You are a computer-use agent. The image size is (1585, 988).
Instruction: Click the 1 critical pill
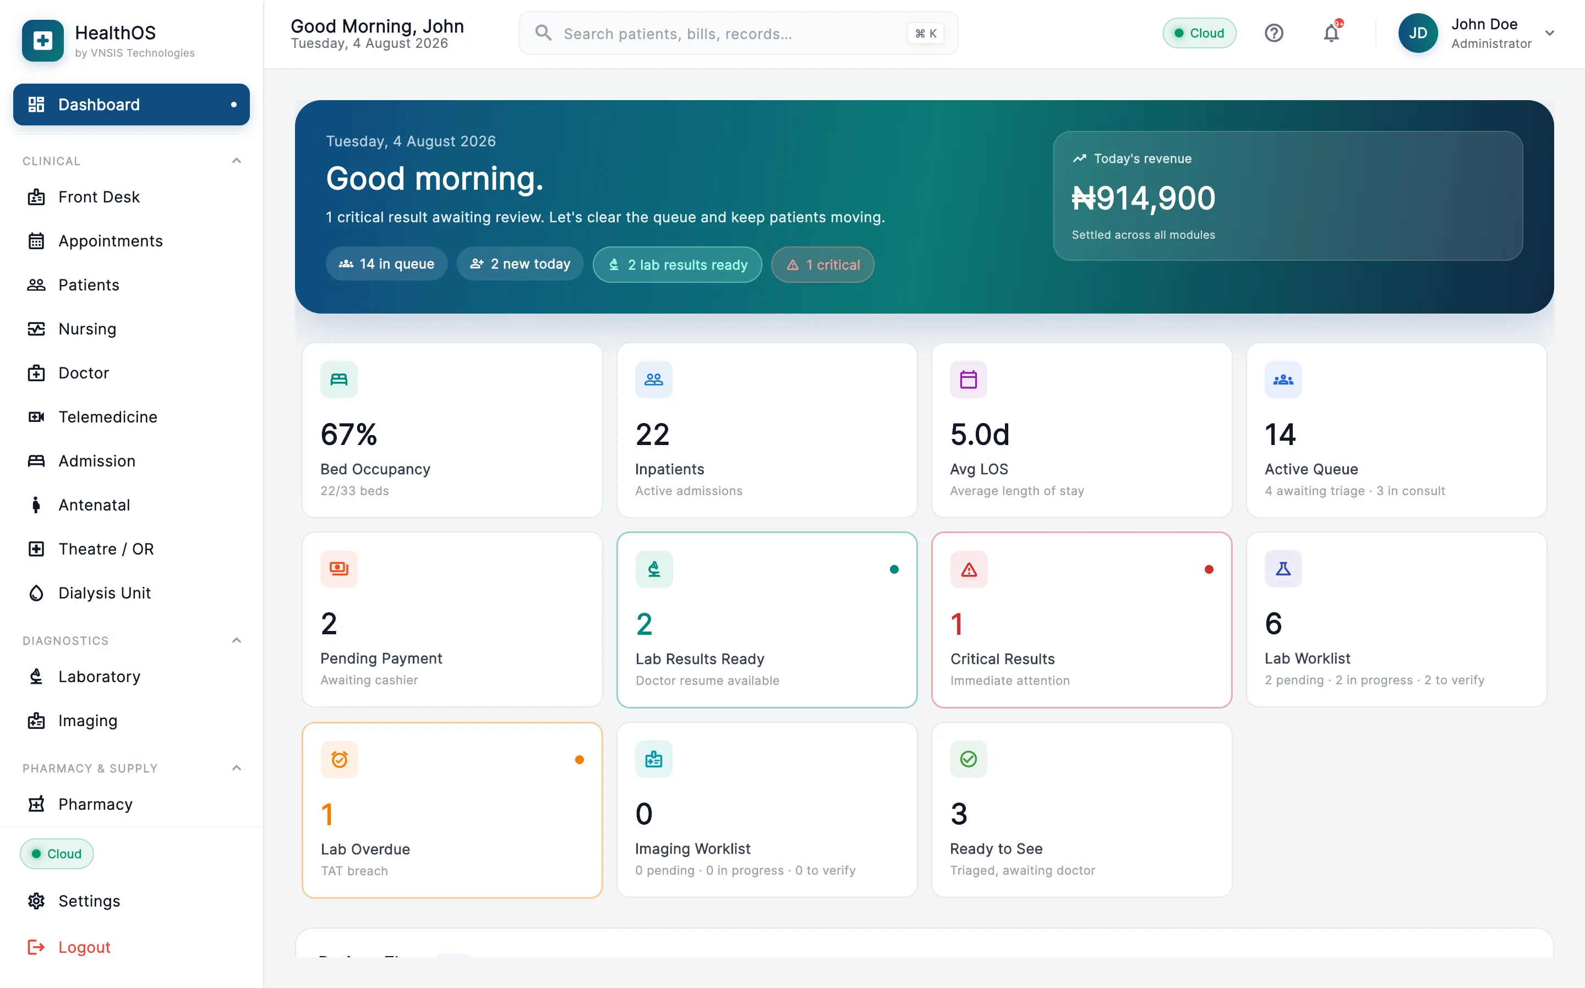pos(822,265)
